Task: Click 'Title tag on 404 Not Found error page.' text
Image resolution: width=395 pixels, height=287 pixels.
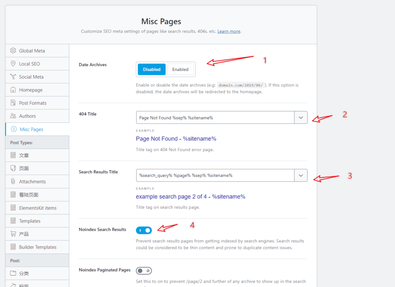Action: coord(175,150)
